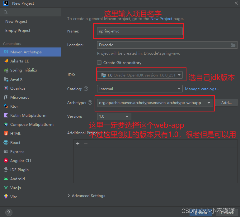This screenshot has width=240, height=217.
Task: Close the New Project dialog
Action: 236,3
